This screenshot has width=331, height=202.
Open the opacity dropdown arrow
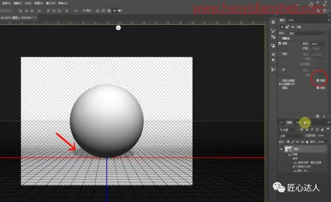pos(327,136)
